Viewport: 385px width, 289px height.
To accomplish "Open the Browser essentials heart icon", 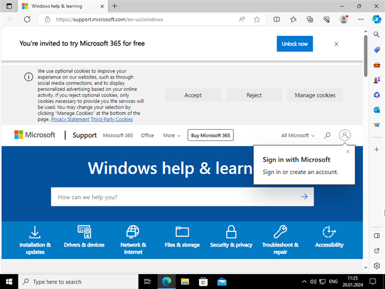I will point(327,20).
